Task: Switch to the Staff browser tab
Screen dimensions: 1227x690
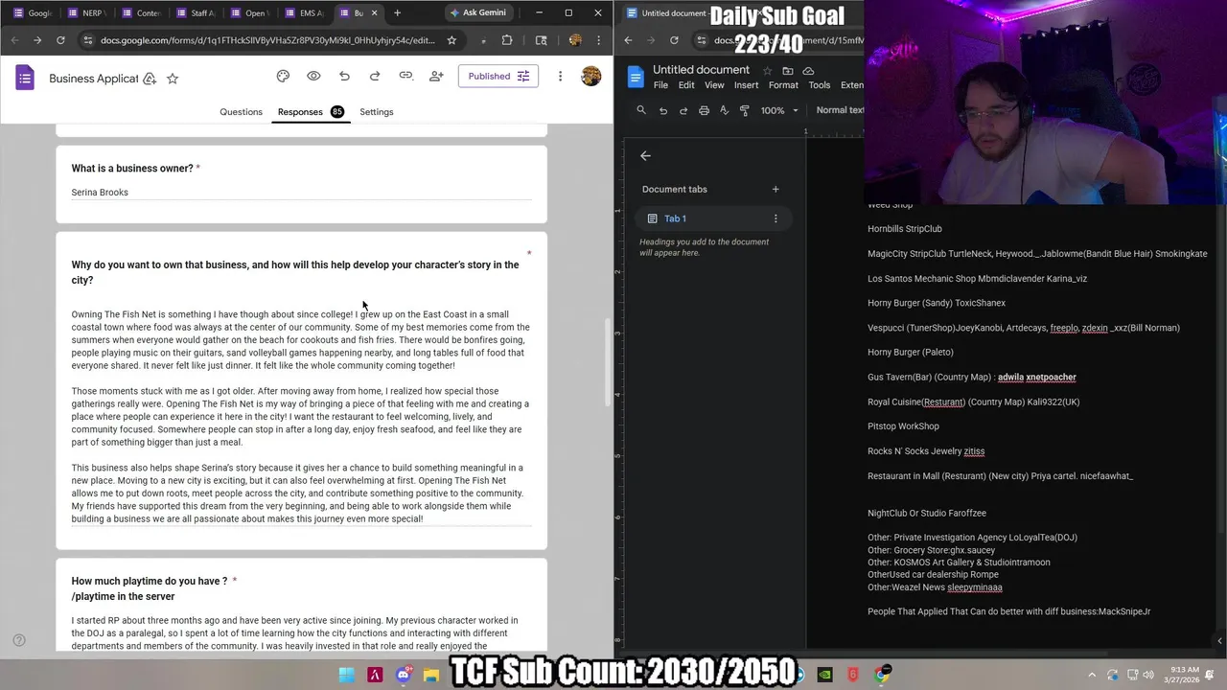Action: point(197,12)
